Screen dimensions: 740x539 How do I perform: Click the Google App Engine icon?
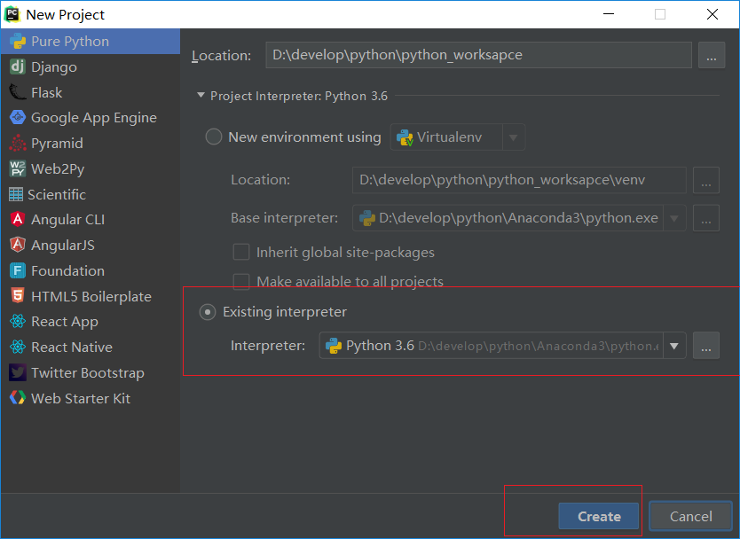[17, 118]
